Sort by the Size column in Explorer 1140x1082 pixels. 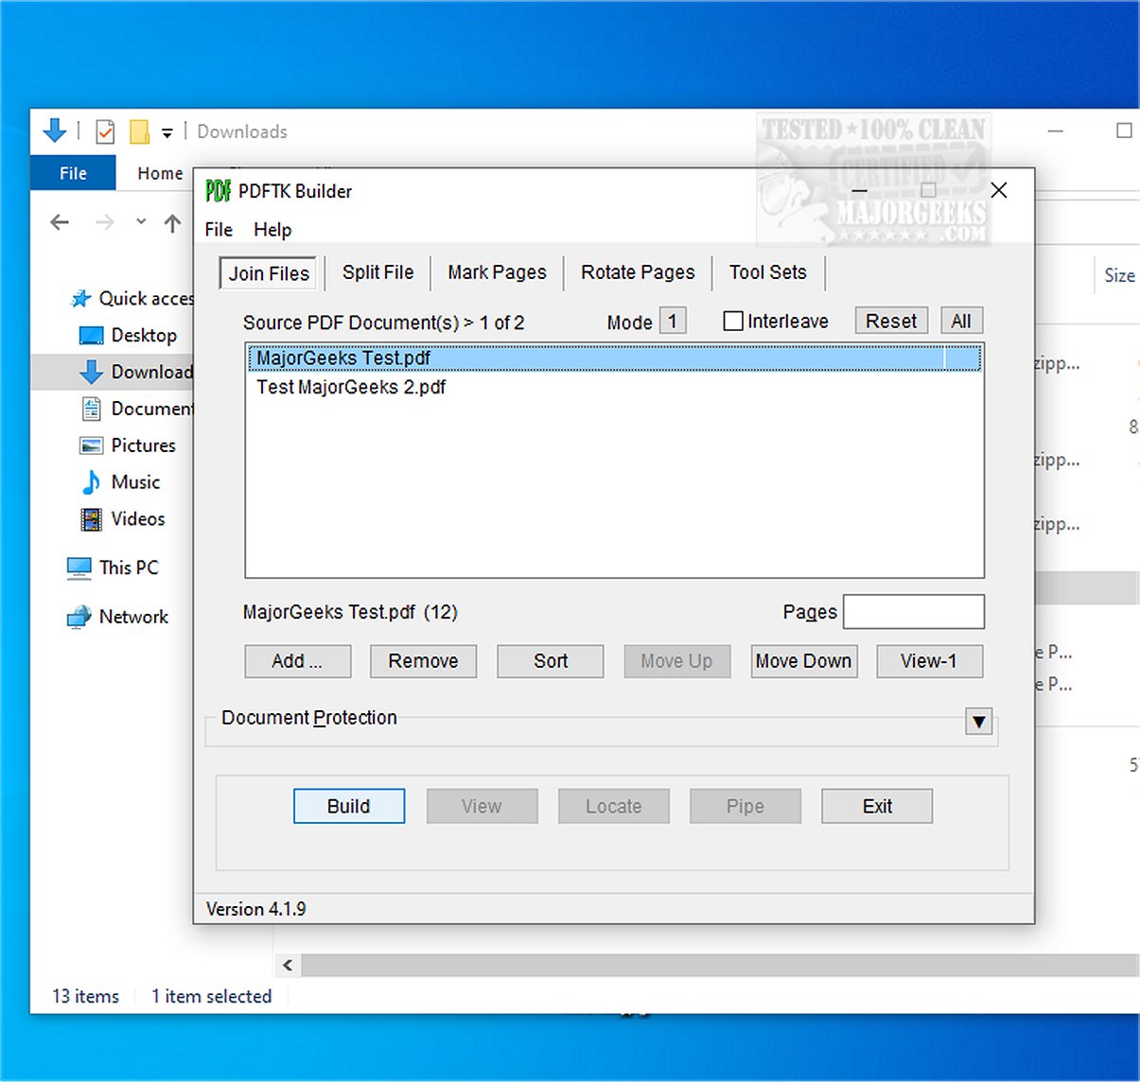point(1119,275)
